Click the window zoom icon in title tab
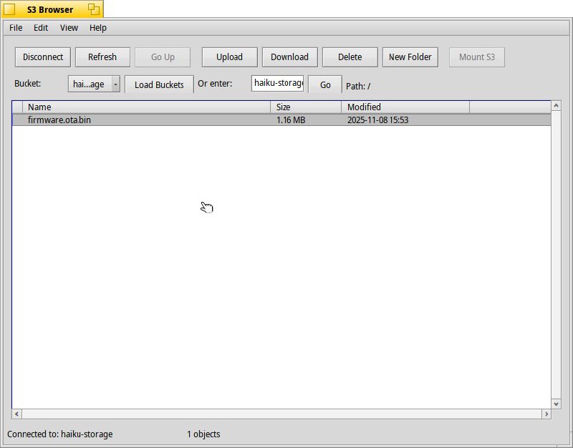Image resolution: width=573 pixels, height=448 pixels. [x=93, y=9]
